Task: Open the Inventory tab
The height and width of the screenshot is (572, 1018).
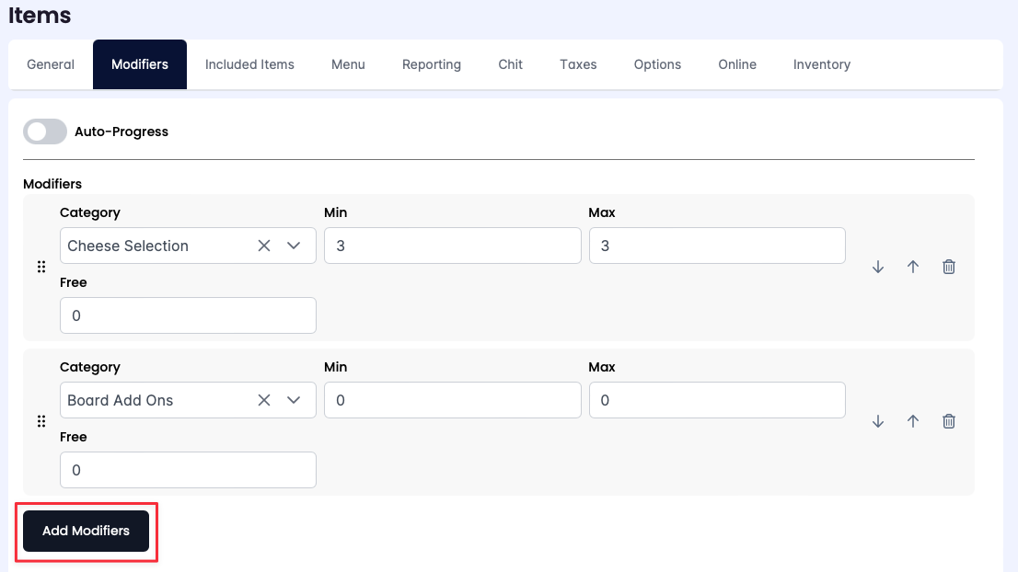Action: click(821, 64)
